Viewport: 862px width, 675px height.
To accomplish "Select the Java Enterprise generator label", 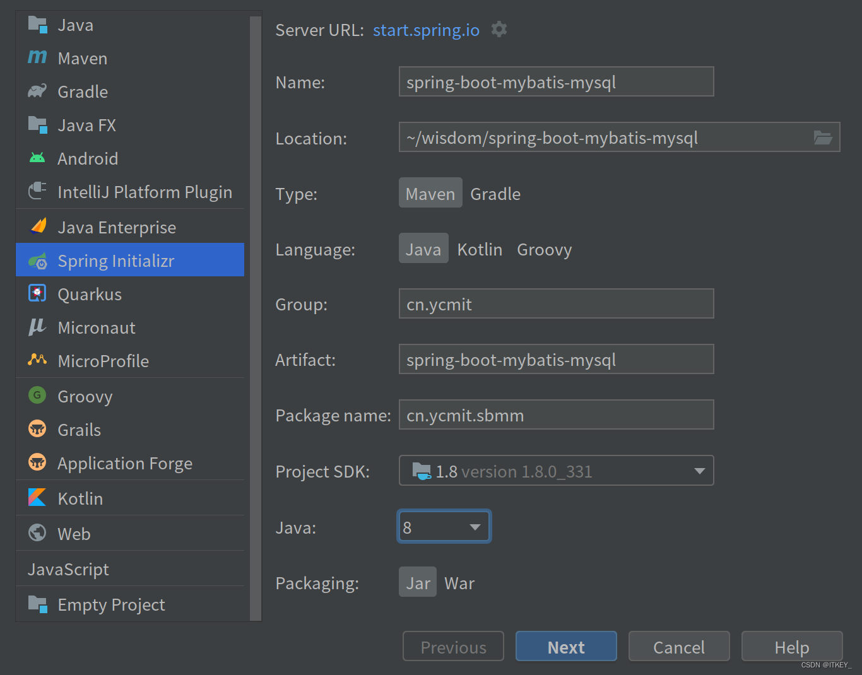I will pyautogui.click(x=117, y=227).
